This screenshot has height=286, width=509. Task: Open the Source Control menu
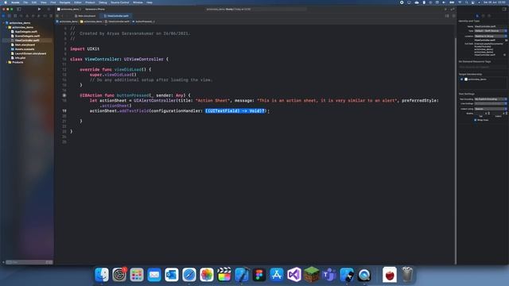[x=120, y=2]
